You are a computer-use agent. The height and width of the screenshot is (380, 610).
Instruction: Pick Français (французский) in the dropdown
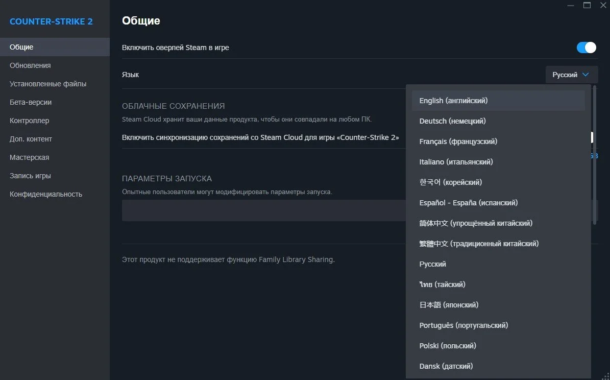click(x=498, y=141)
